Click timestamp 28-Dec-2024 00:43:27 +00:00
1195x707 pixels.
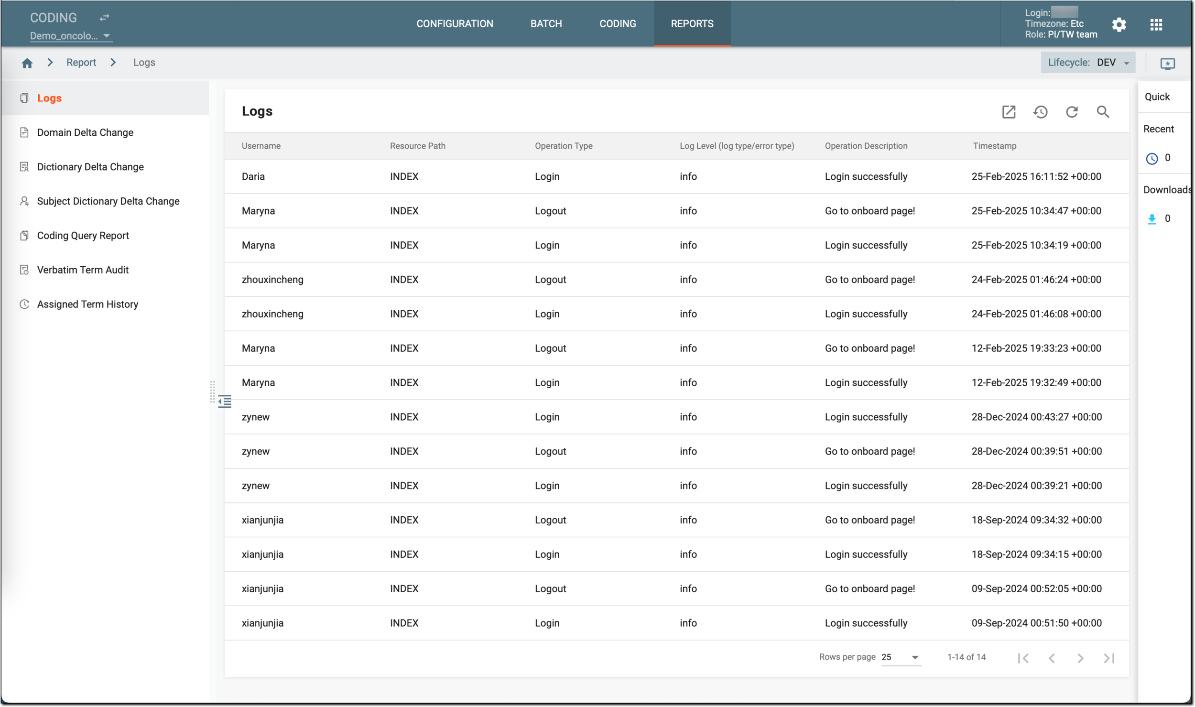[1036, 417]
